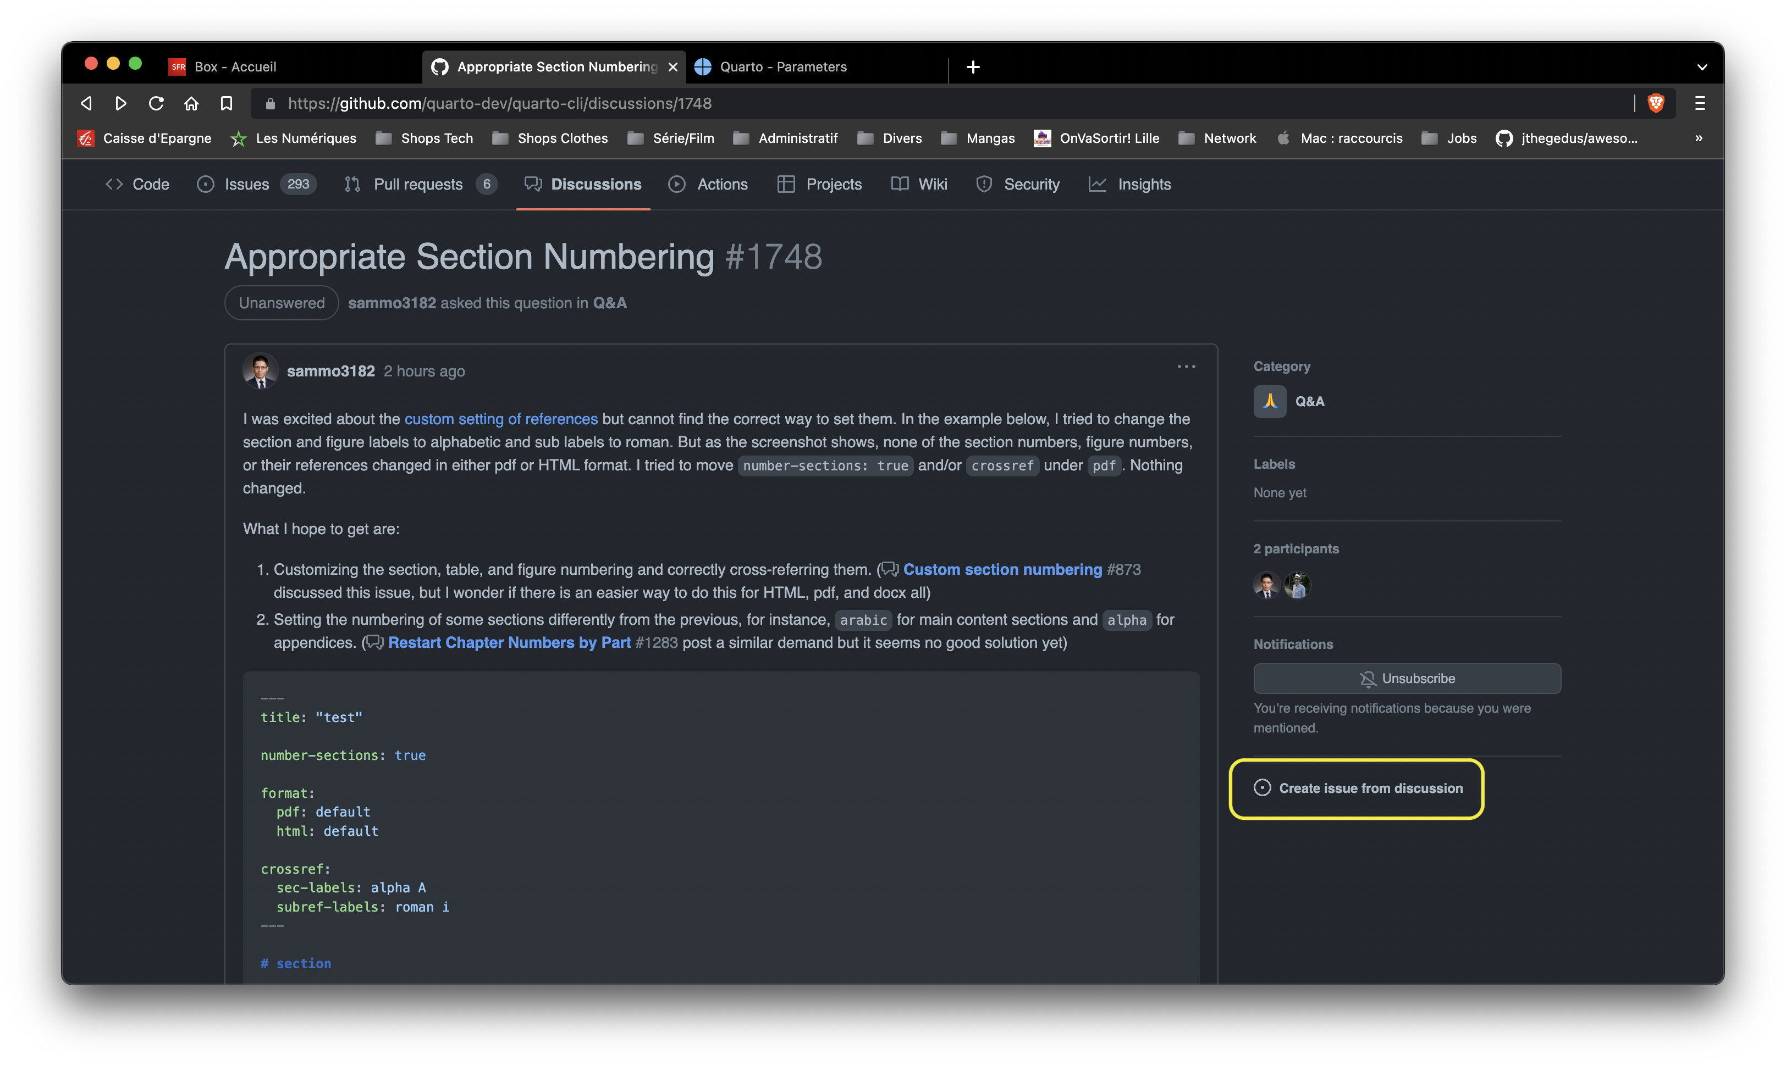Expand the Shops Tech bookmark folder

tap(424, 138)
